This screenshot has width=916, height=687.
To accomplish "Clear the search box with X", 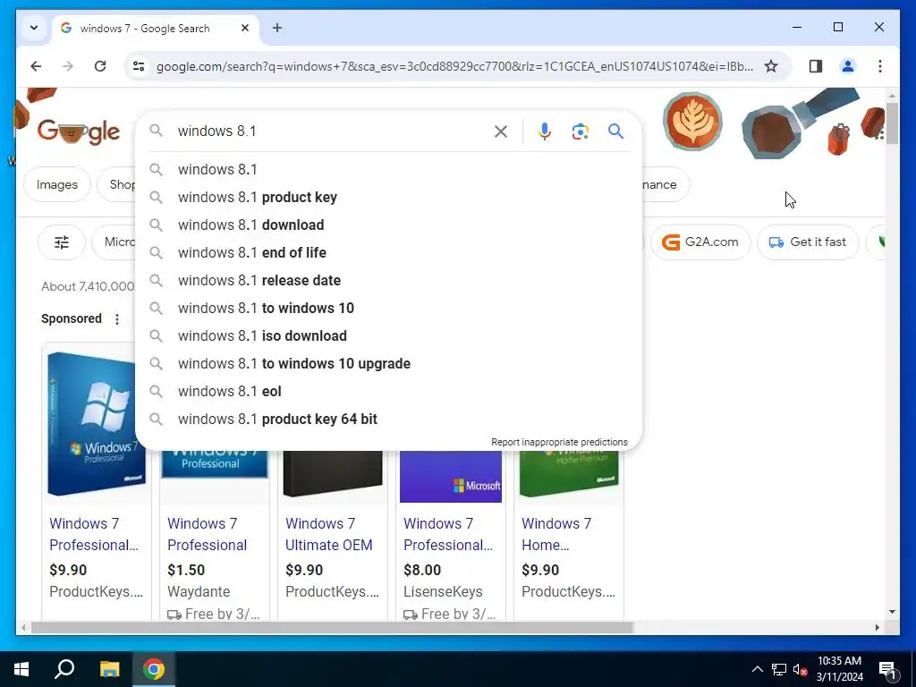I will coord(501,131).
